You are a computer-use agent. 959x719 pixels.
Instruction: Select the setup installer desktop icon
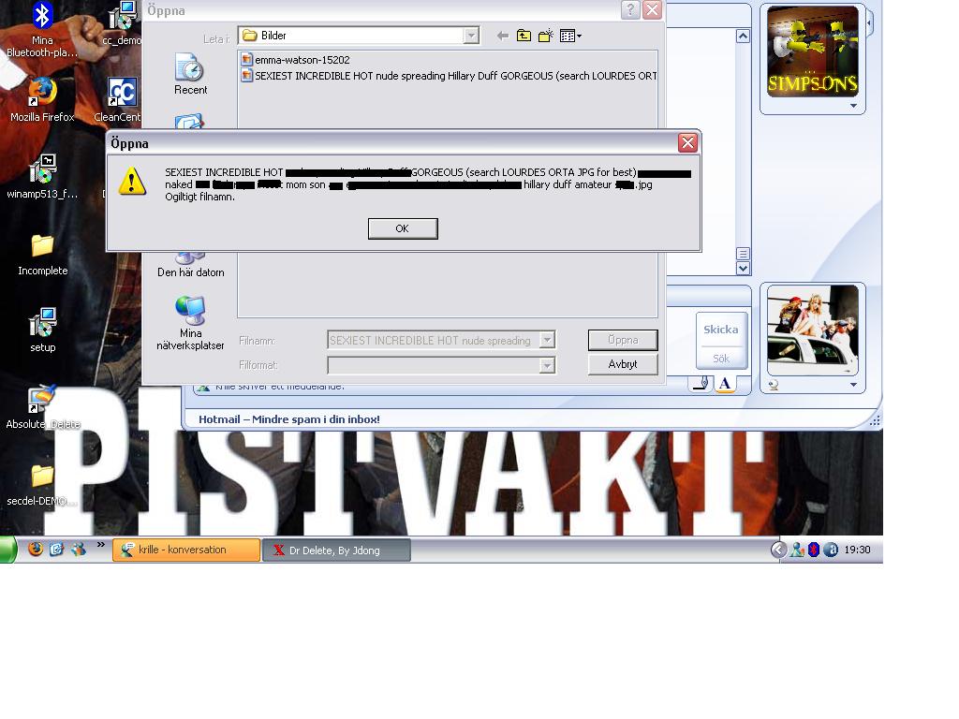click(x=42, y=330)
